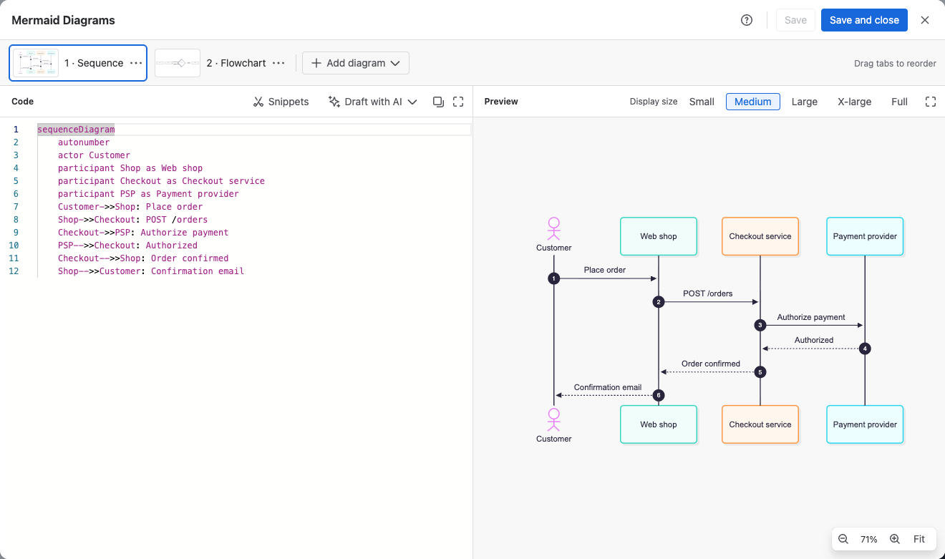The height and width of the screenshot is (559, 945).
Task: Close the Mermaid Diagrams dialog
Action: 925,20
